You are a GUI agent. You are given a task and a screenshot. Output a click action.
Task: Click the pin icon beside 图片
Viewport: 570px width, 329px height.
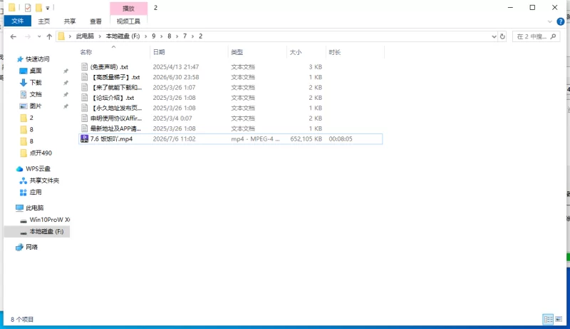tap(66, 106)
